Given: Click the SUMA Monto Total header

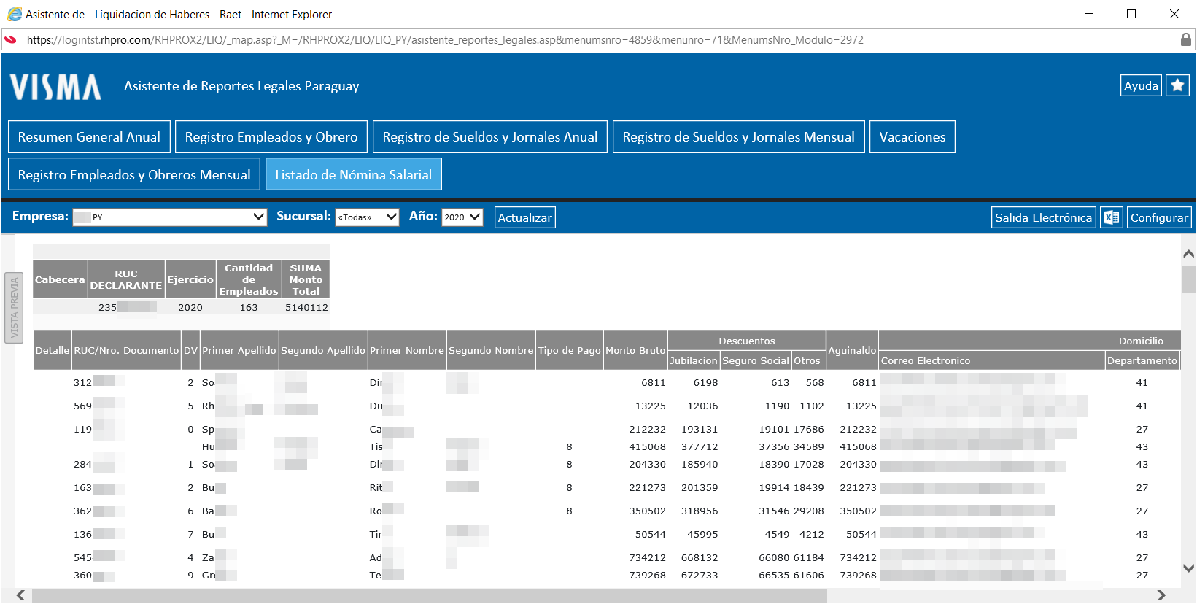Looking at the screenshot, I should (x=306, y=279).
